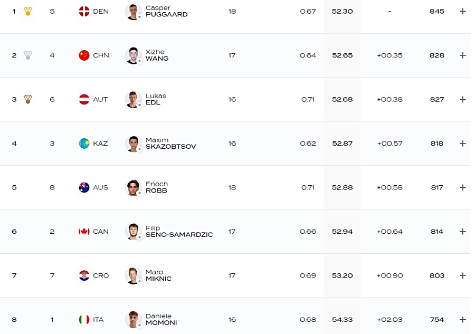
Task: Click the Australia flag icon
Action: click(84, 187)
